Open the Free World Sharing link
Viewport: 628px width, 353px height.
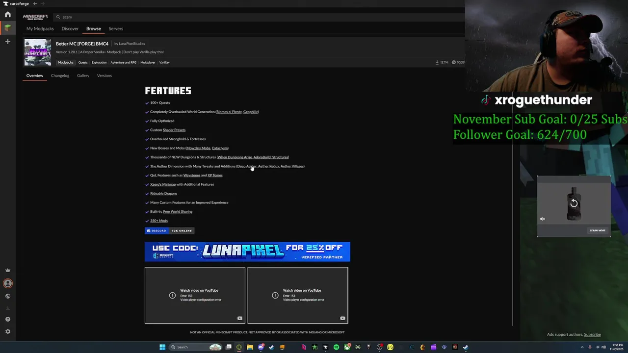[178, 212]
